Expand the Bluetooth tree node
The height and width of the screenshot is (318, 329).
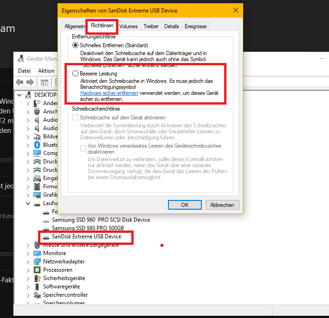click(28, 145)
